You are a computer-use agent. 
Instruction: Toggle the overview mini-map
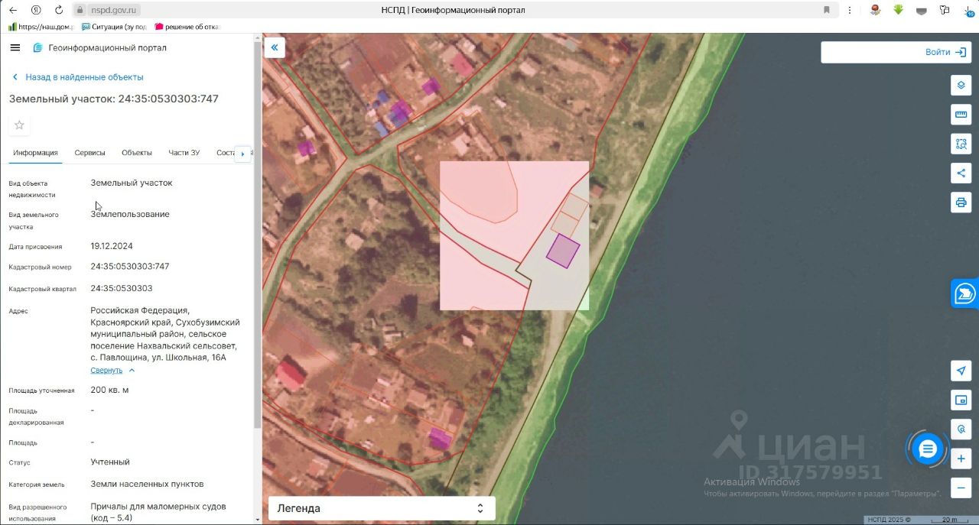tap(961, 400)
